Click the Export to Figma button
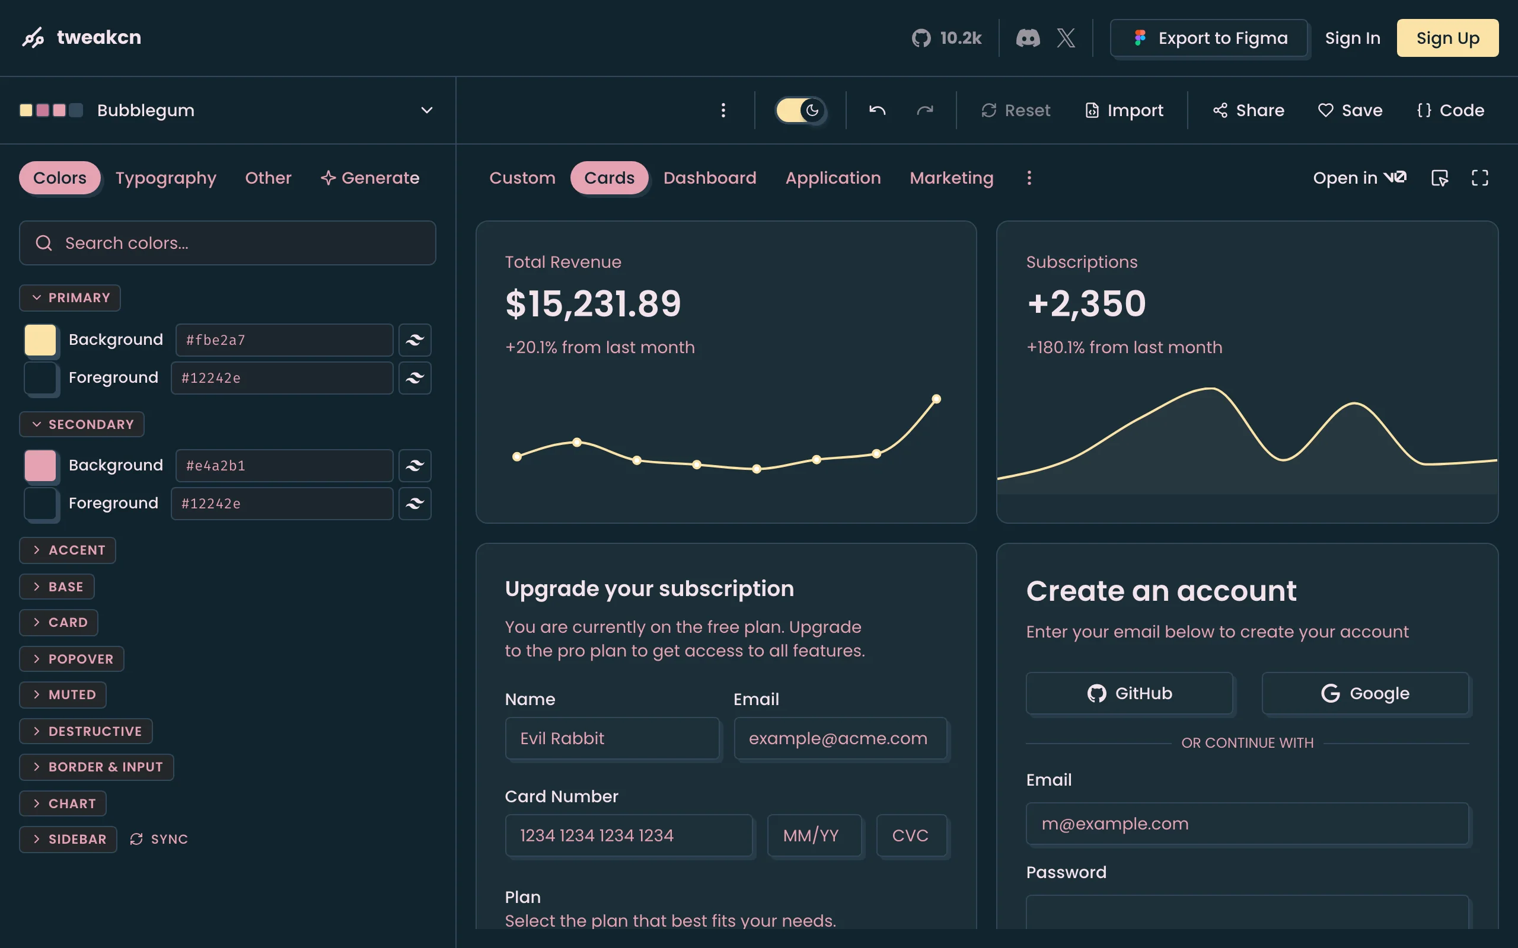 point(1208,39)
